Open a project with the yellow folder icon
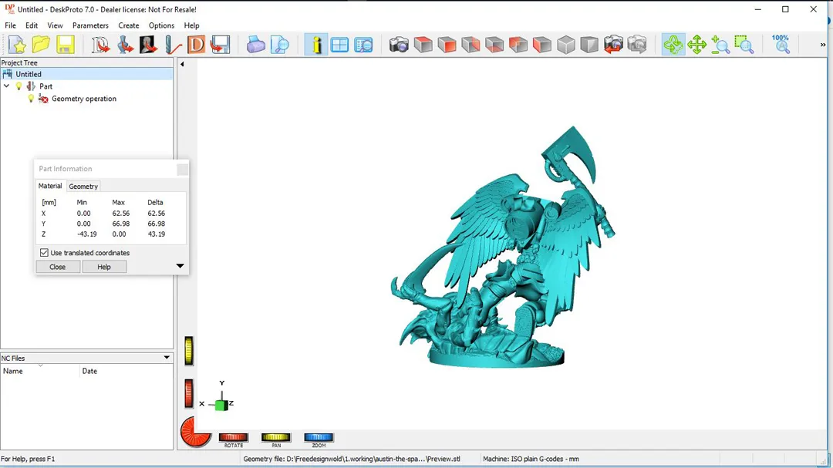 41,45
